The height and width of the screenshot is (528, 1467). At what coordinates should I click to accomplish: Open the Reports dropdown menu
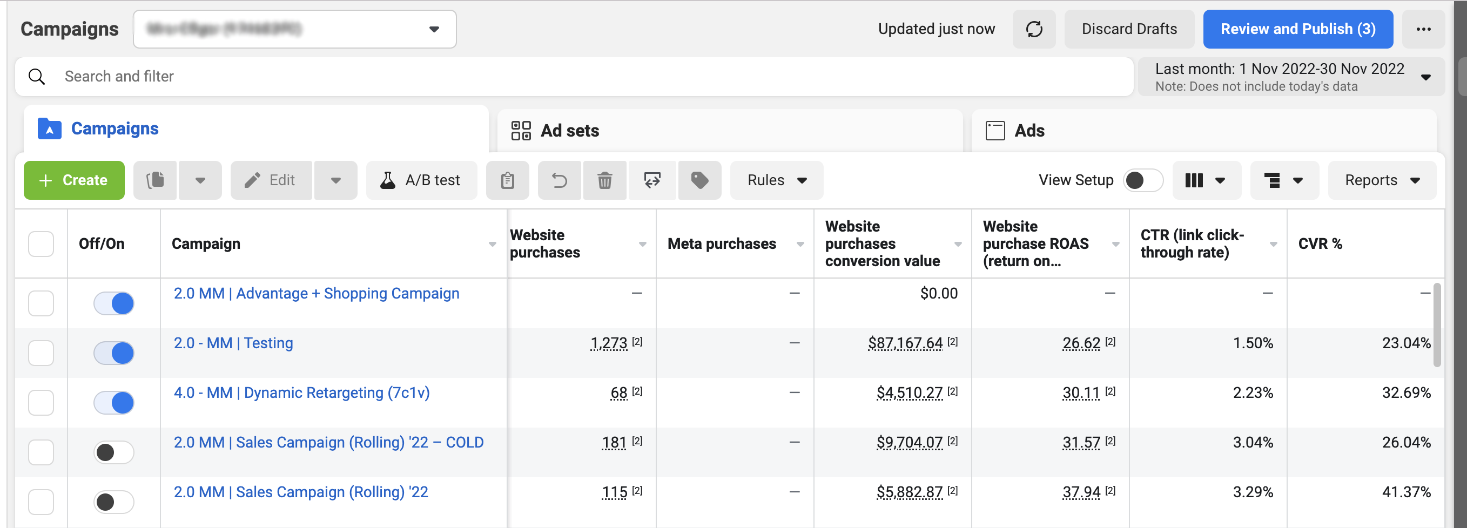1382,180
